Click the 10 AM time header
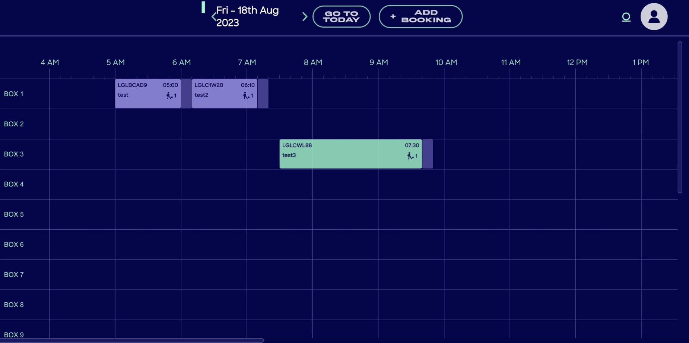The image size is (689, 343). coord(446,63)
